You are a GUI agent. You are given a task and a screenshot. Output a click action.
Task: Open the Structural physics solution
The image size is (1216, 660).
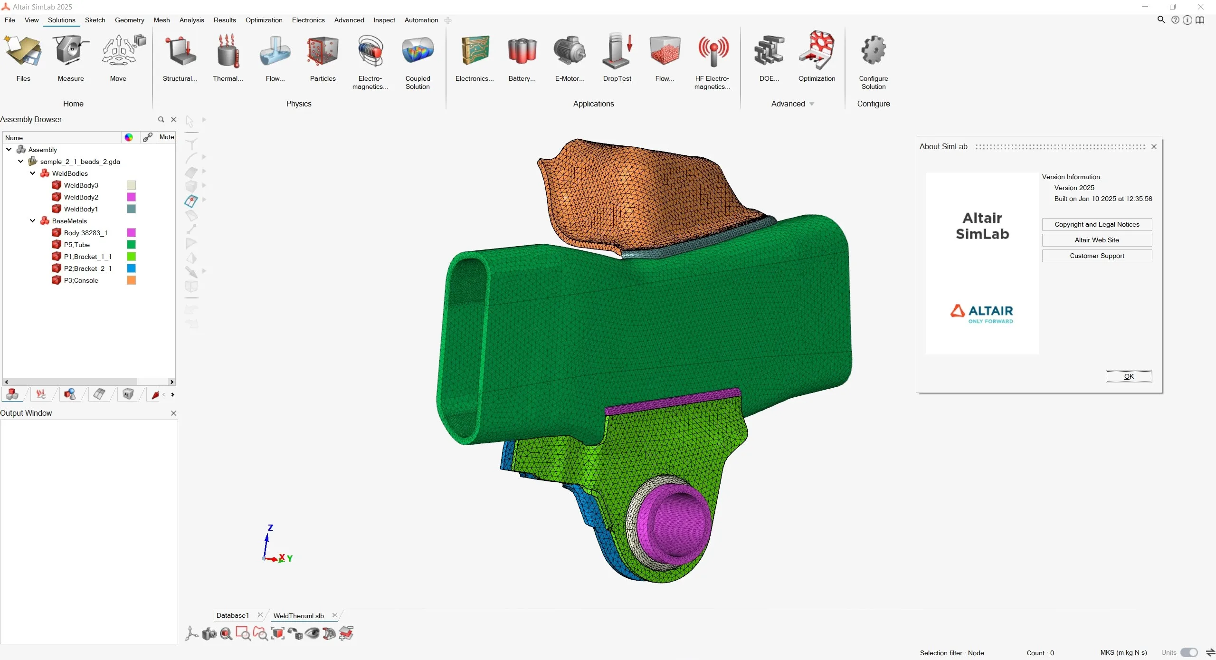pos(180,57)
